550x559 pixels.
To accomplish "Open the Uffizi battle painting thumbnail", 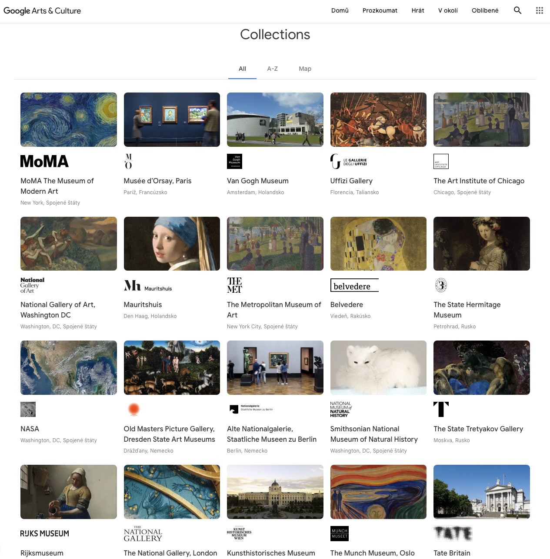I will click(x=378, y=119).
